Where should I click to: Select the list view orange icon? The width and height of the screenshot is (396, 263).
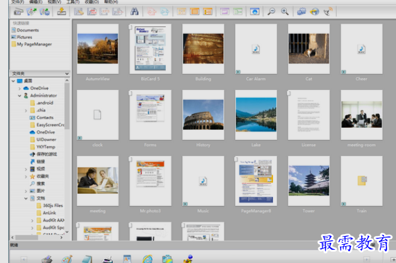(x=207, y=11)
